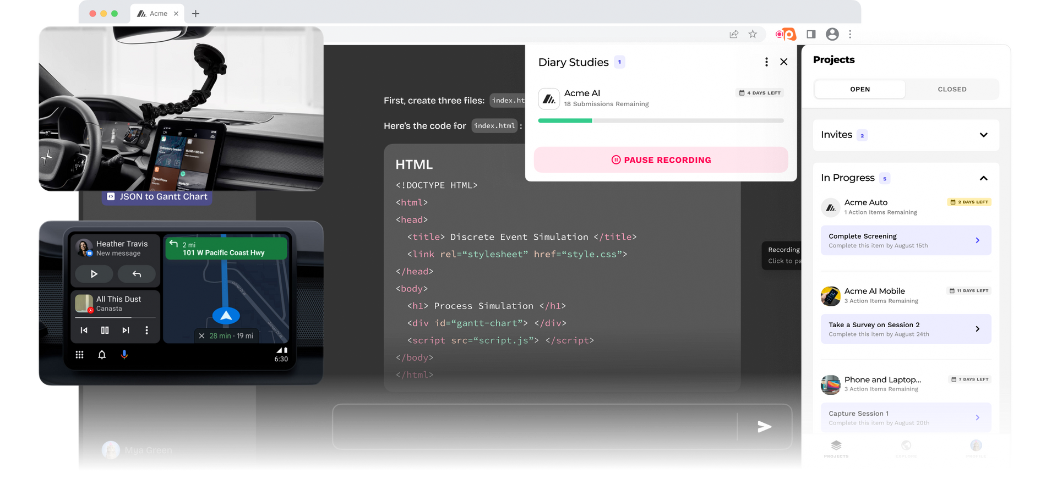Click Heather Travis's contact avatar
1057x490 pixels.
[84, 248]
